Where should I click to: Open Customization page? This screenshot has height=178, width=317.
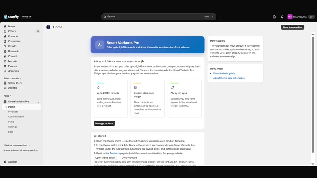pyautogui.click(x=16, y=117)
